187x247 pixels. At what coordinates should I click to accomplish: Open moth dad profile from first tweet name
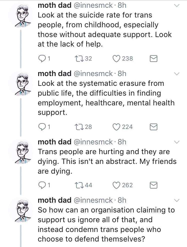coord(54,5)
